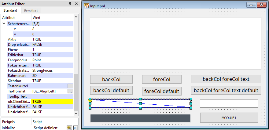The width and height of the screenshot is (269, 130).
Task: Click the foreCol default button
Action: pyautogui.click(x=162, y=91)
